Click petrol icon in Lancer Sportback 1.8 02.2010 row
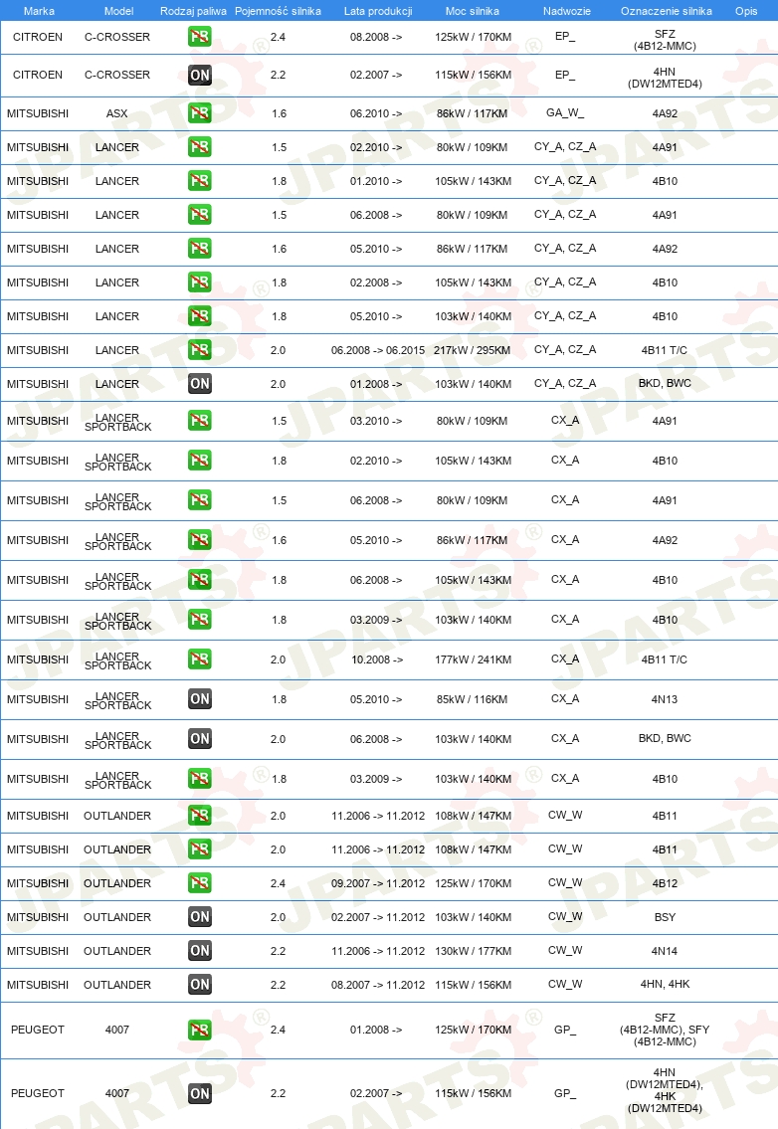Viewport: 778px width, 1129px height. (x=200, y=461)
